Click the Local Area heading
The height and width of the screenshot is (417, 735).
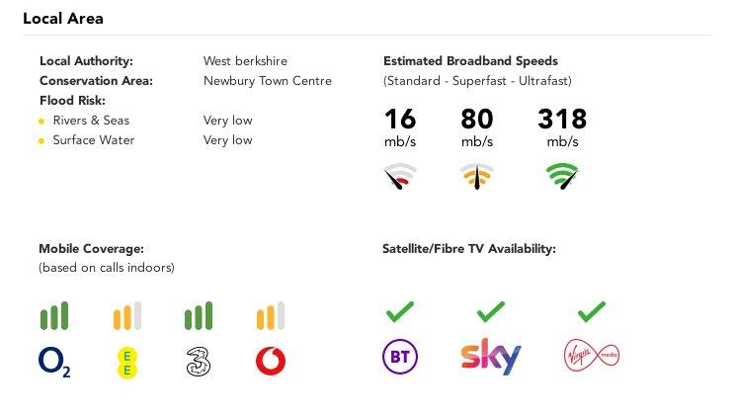[63, 19]
